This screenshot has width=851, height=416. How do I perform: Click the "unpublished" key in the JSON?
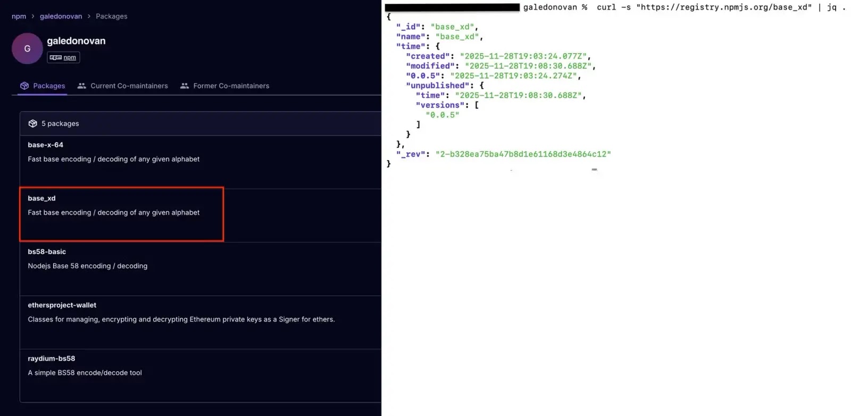click(x=438, y=86)
